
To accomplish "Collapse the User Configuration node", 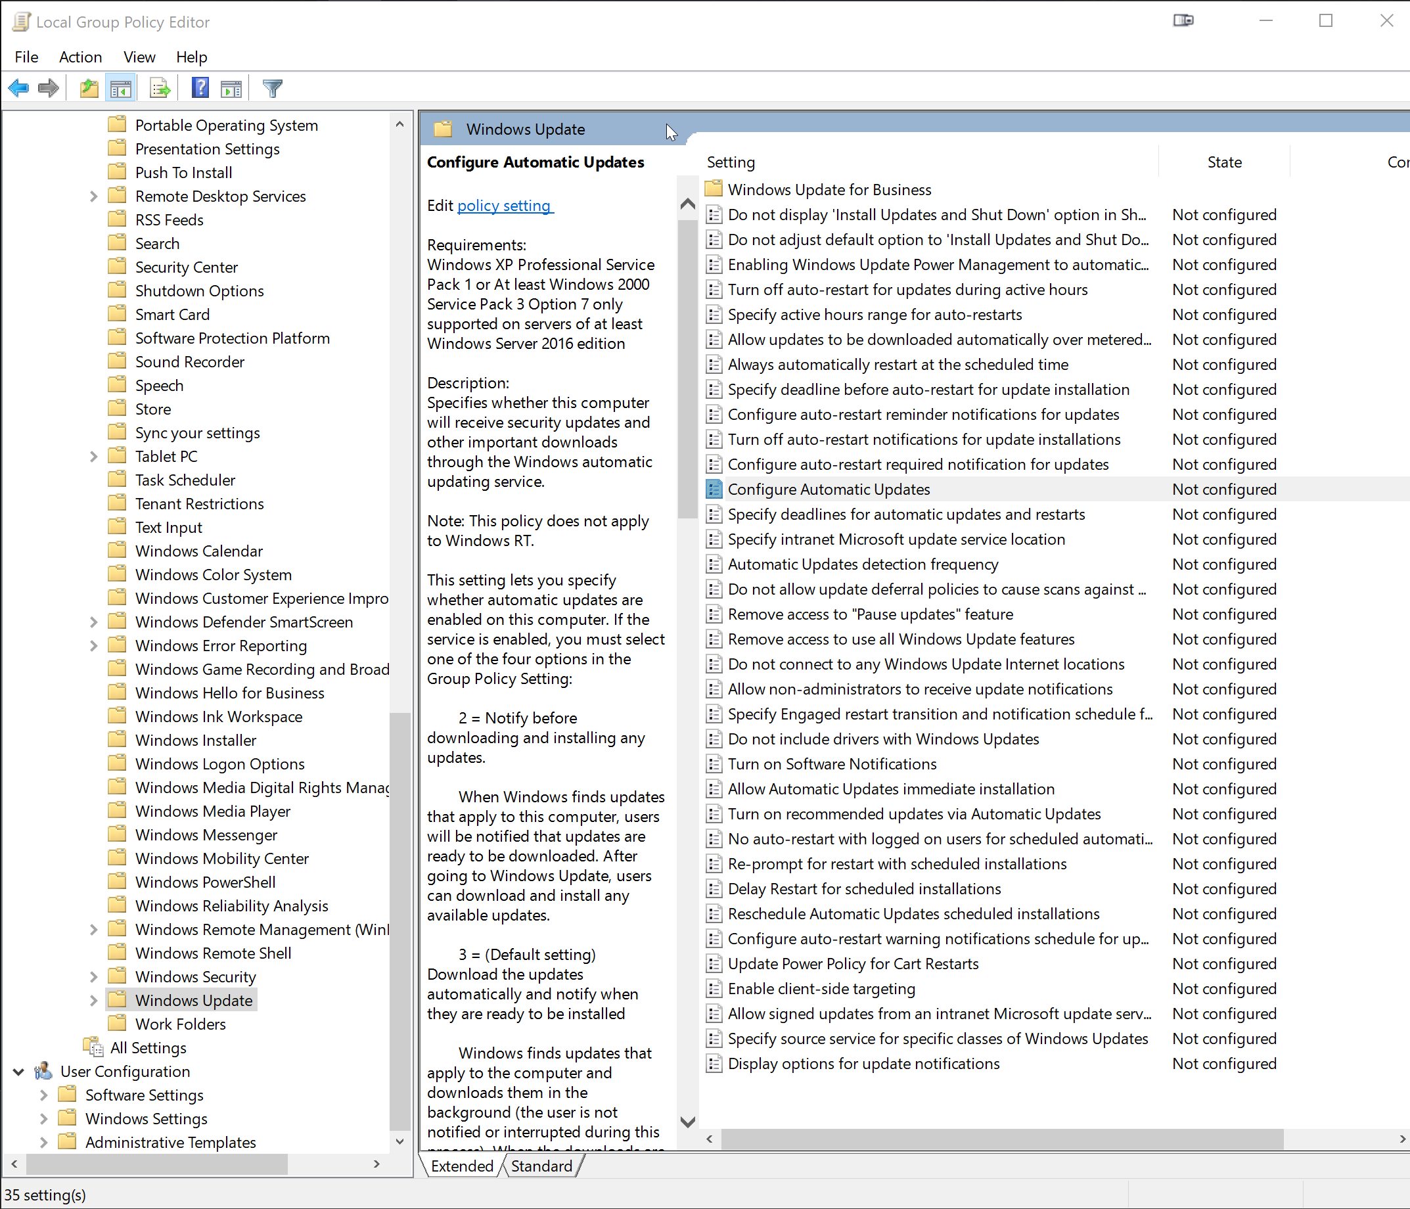I will (18, 1071).
